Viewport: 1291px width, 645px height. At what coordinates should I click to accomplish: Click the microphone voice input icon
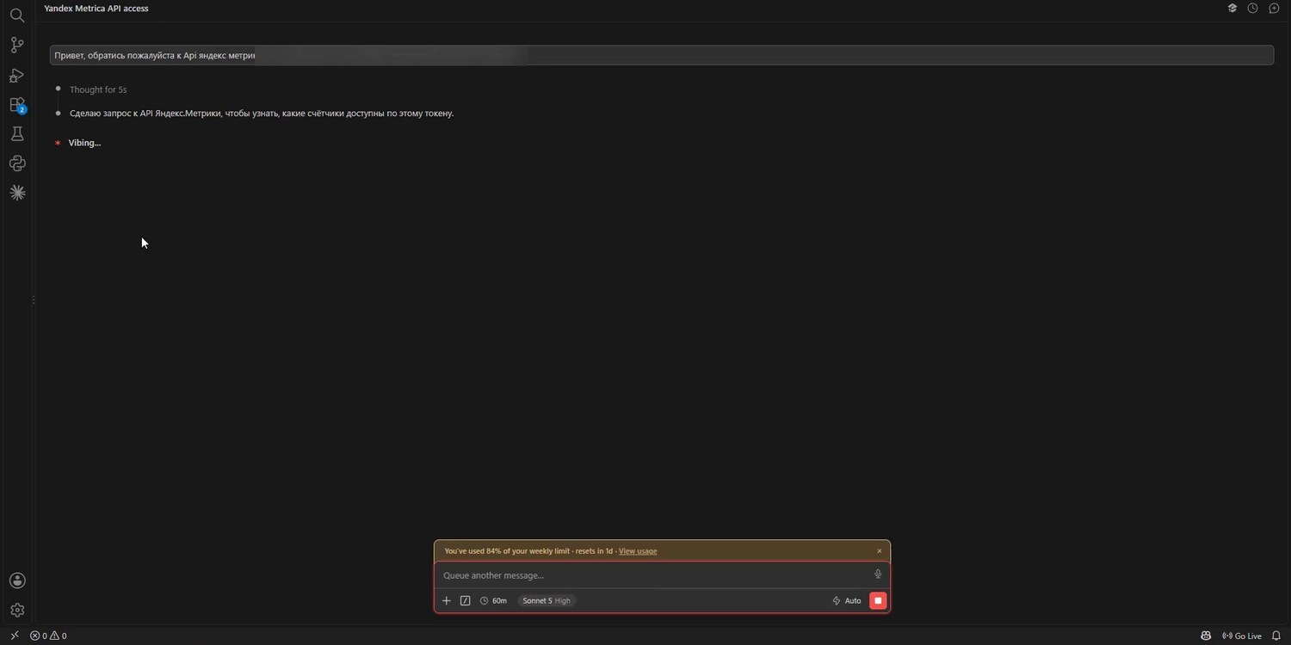878,574
